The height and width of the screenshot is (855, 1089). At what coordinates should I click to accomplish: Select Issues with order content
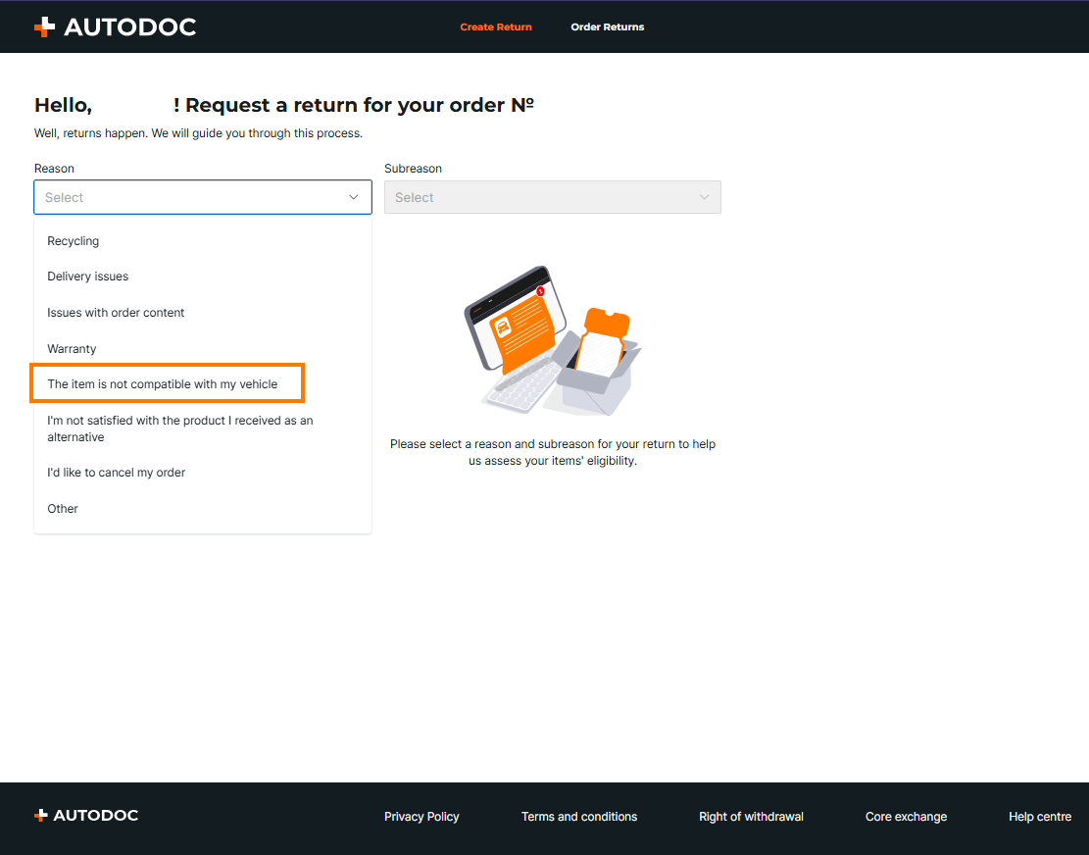(x=116, y=313)
